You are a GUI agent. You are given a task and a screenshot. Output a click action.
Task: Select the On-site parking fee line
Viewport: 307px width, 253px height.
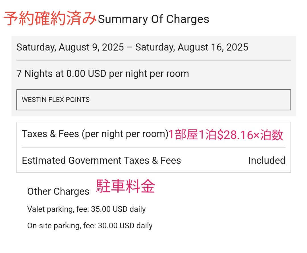[90, 226]
